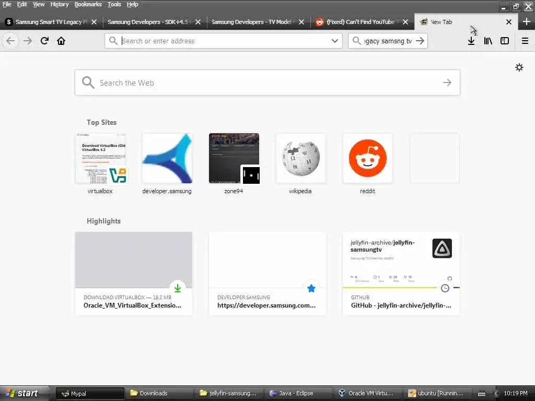Close the New Tab tab
535x401 pixels.
[x=509, y=22]
